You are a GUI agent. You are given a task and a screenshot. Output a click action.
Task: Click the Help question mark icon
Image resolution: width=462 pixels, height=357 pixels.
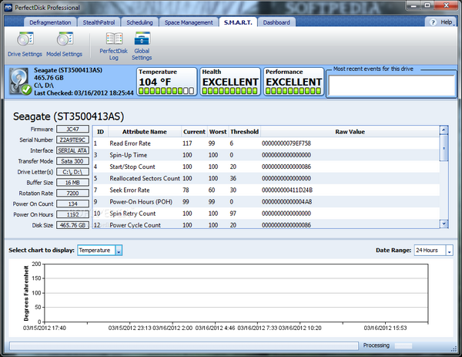click(x=433, y=22)
